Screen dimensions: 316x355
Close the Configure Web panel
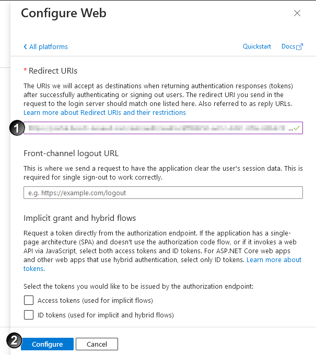[297, 14]
